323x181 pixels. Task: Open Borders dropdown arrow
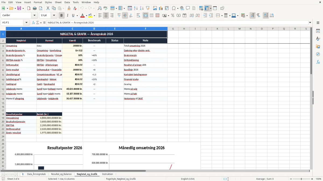(222, 16)
